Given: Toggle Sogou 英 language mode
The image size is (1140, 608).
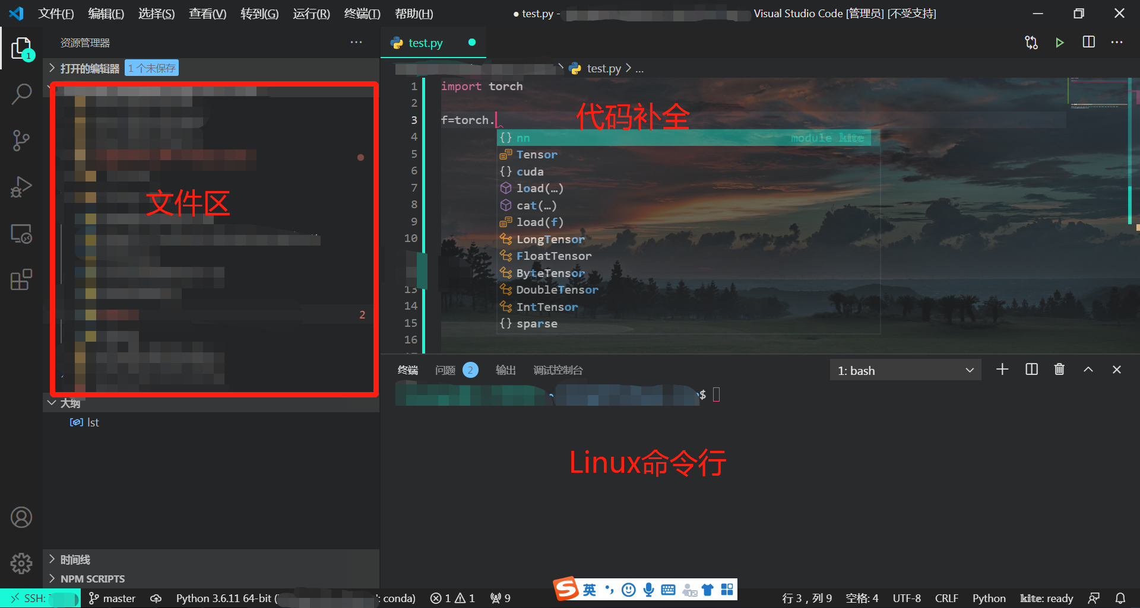Looking at the screenshot, I should tap(589, 590).
